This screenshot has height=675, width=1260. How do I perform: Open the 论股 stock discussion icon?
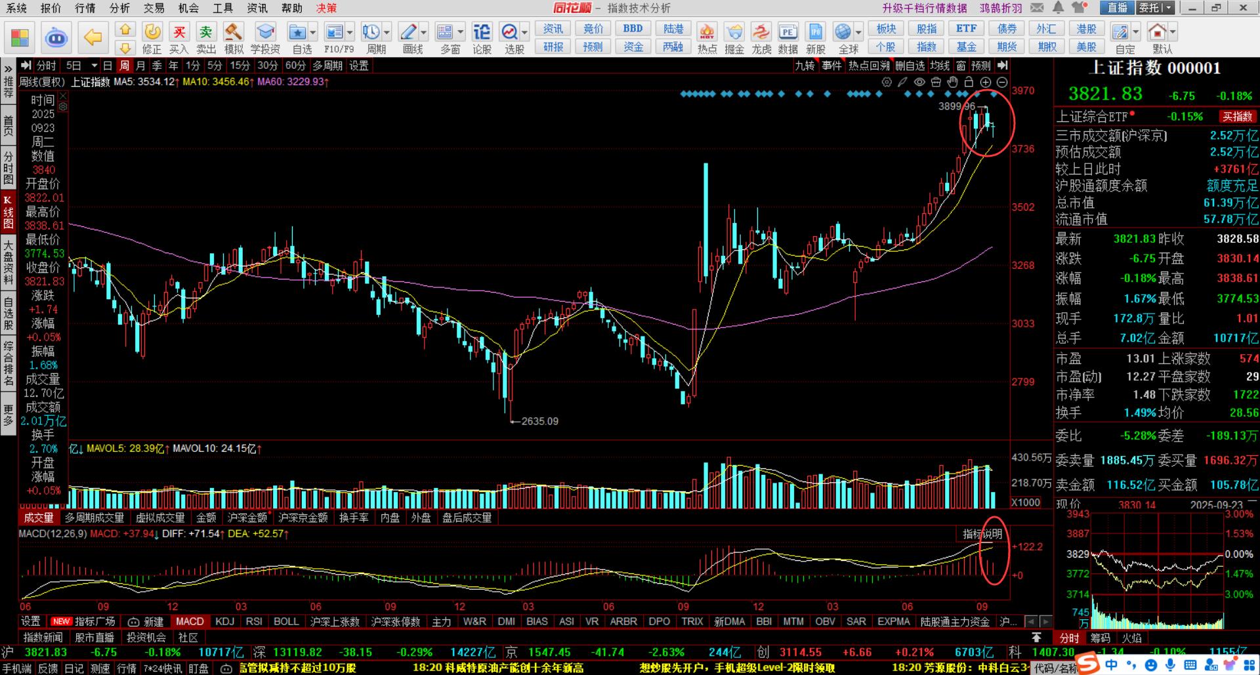pyautogui.click(x=482, y=38)
